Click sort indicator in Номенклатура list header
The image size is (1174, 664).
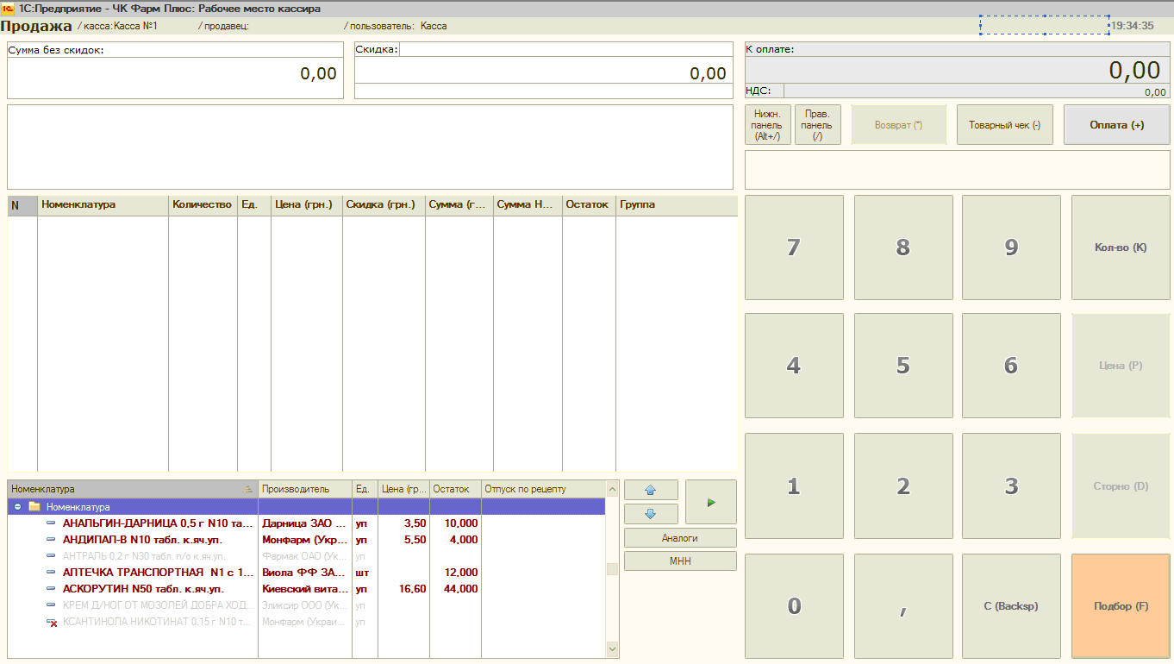coord(248,489)
